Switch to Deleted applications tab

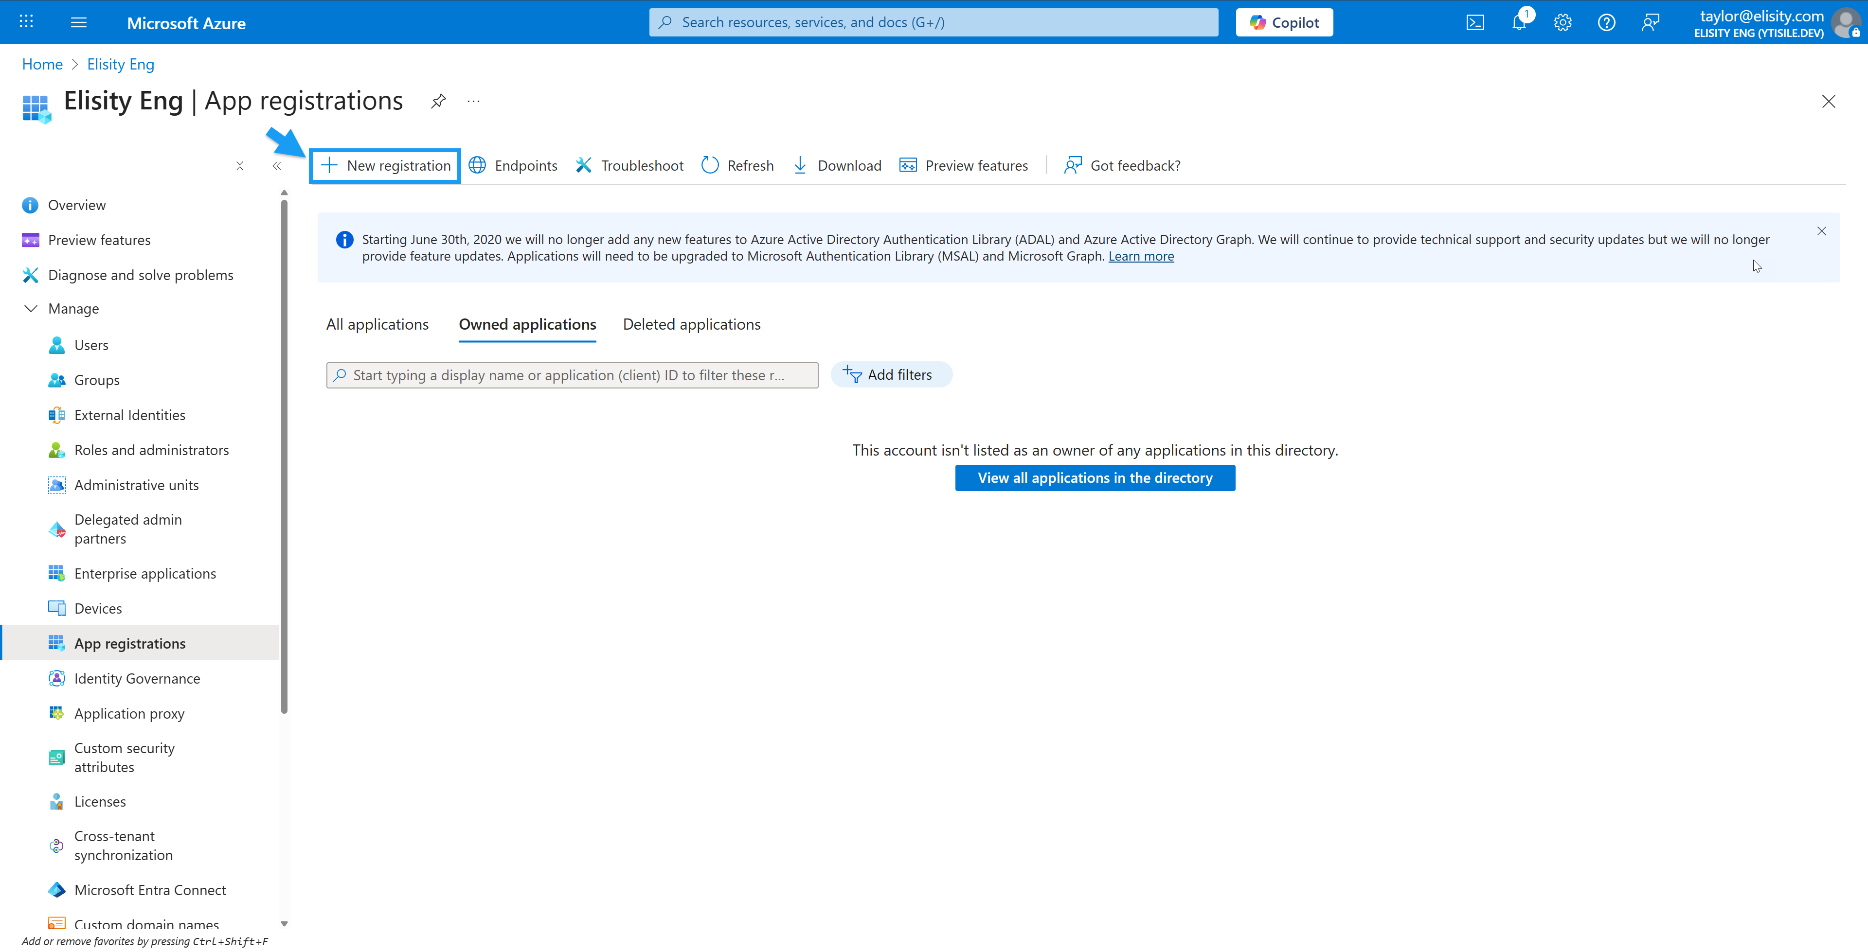pyautogui.click(x=691, y=324)
